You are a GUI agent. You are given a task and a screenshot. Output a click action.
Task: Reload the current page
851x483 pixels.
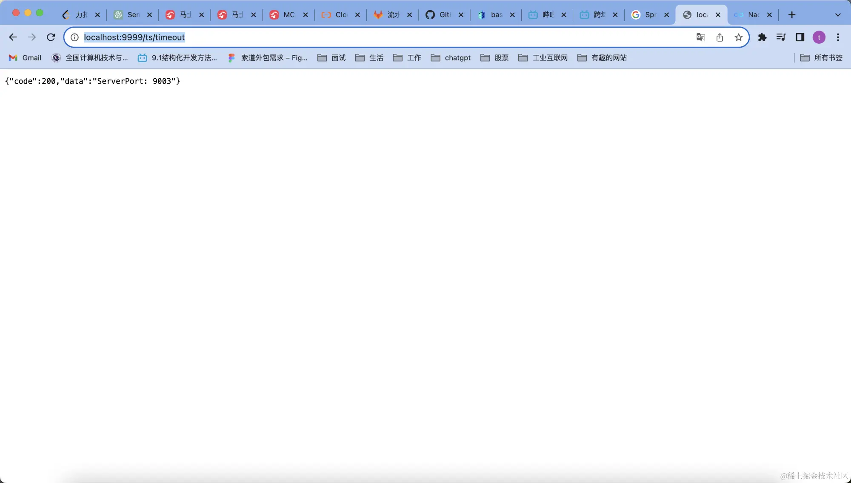51,37
